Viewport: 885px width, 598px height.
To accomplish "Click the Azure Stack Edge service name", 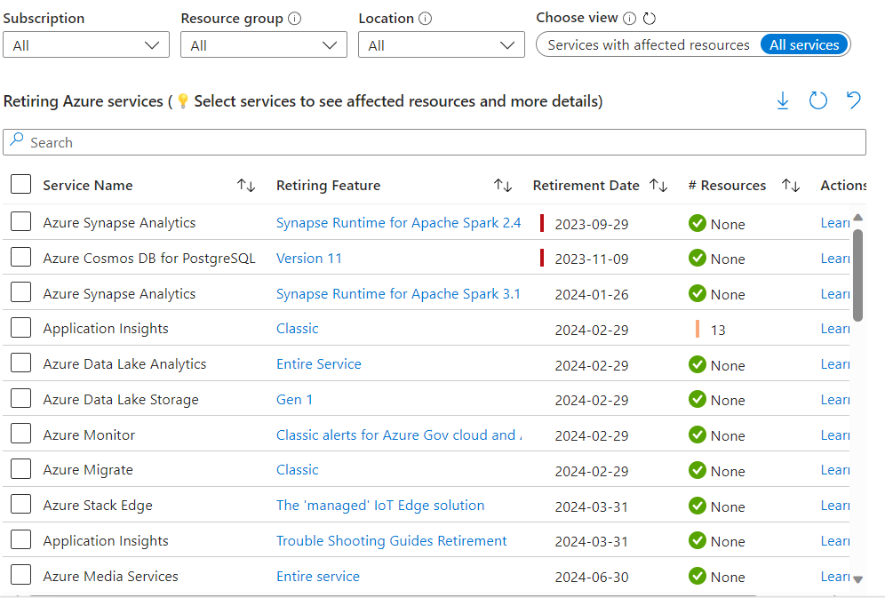I will [98, 506].
